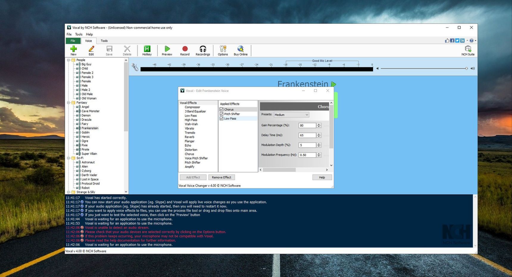The height and width of the screenshot is (277, 512).
Task: Increase Modulation Frequency with spinner arrow
Action: coord(319,154)
